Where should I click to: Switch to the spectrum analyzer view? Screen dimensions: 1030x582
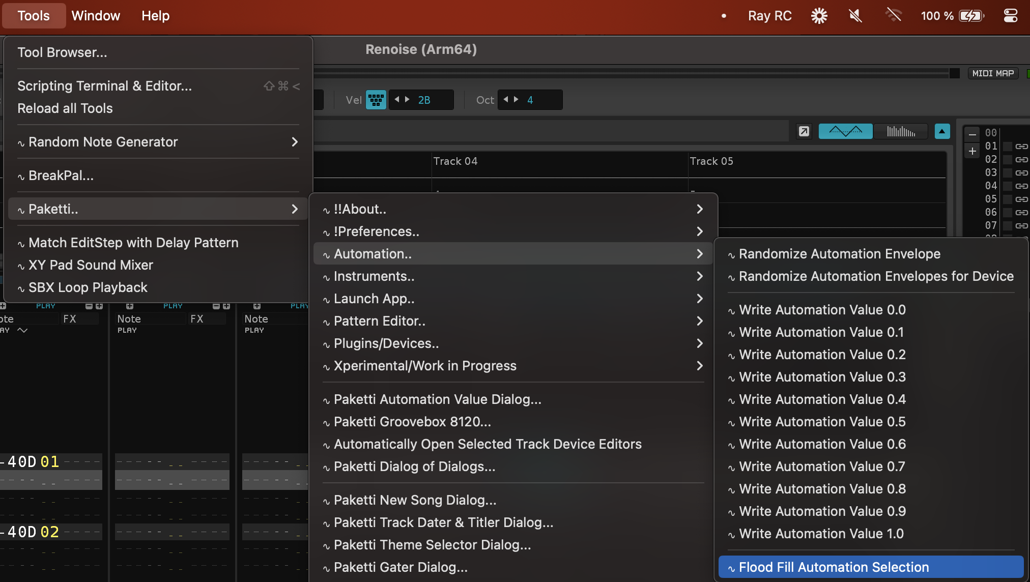tap(901, 131)
